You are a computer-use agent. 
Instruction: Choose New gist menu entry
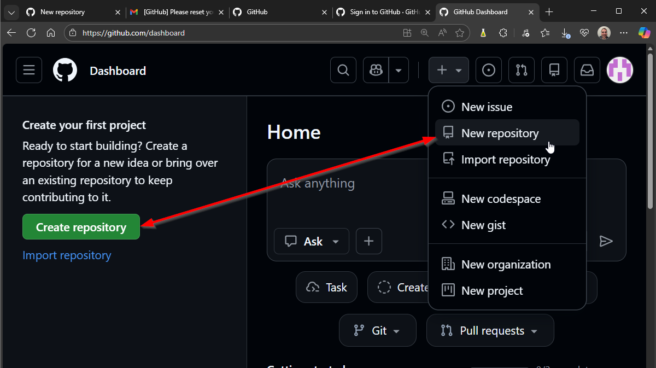(x=483, y=225)
